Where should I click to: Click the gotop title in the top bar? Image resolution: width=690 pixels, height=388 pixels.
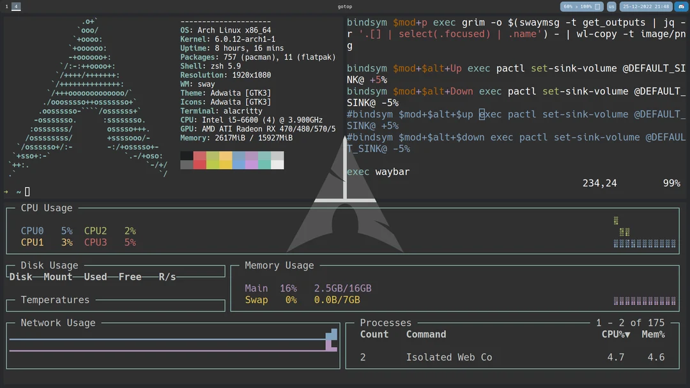tap(346, 6)
